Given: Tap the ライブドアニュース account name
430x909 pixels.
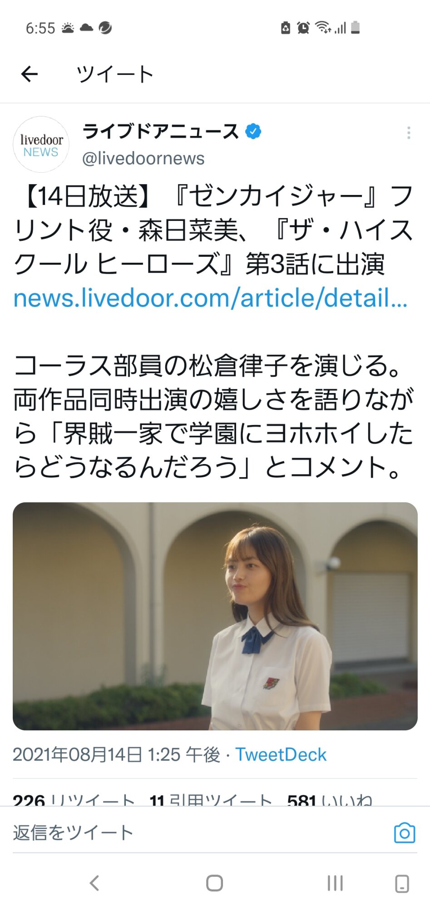Looking at the screenshot, I should 160,131.
